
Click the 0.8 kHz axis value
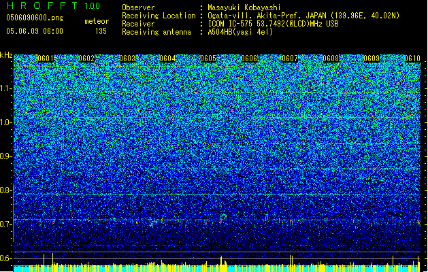coord(5,190)
